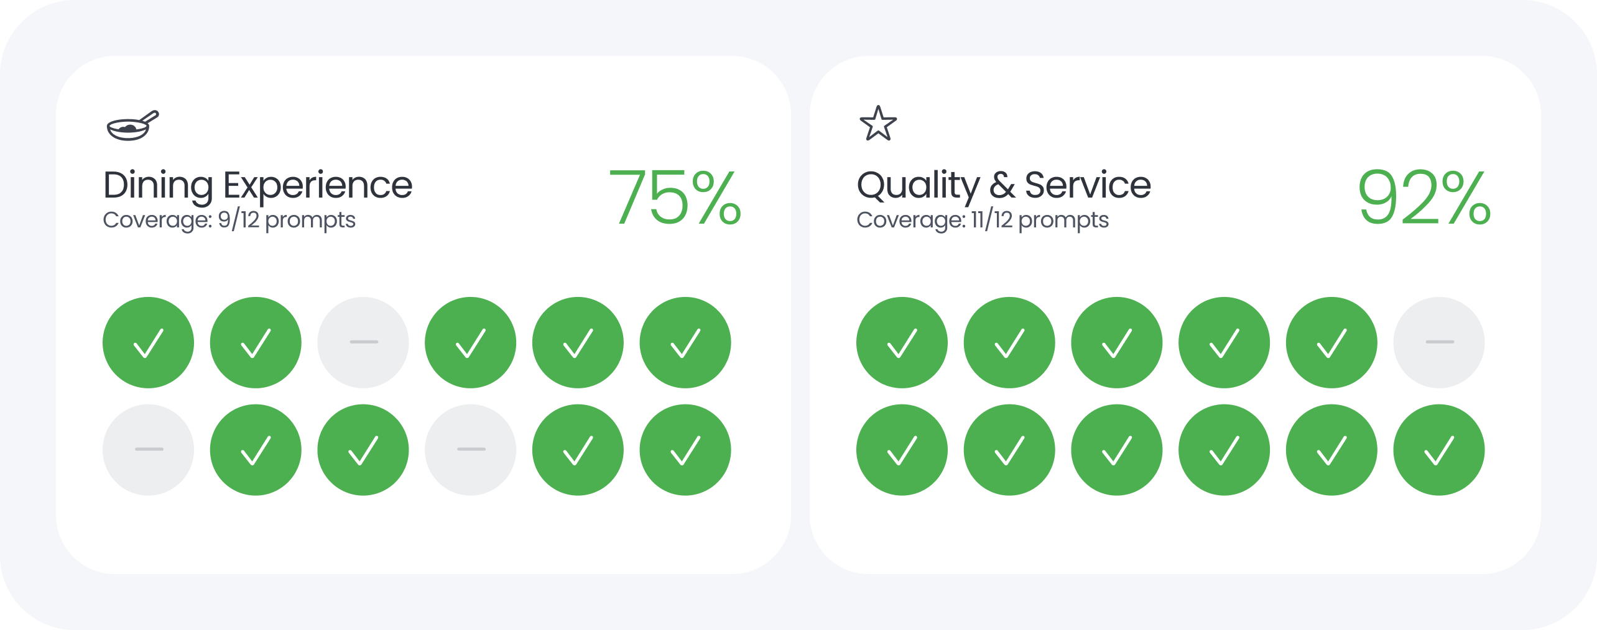Select the "Coverage: 11/12 prompts" text

point(982,221)
